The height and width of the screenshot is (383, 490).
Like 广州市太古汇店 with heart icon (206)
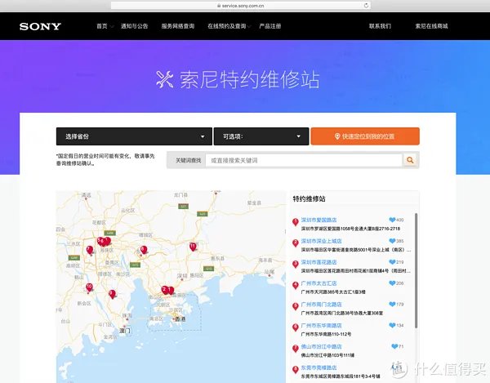(x=392, y=283)
